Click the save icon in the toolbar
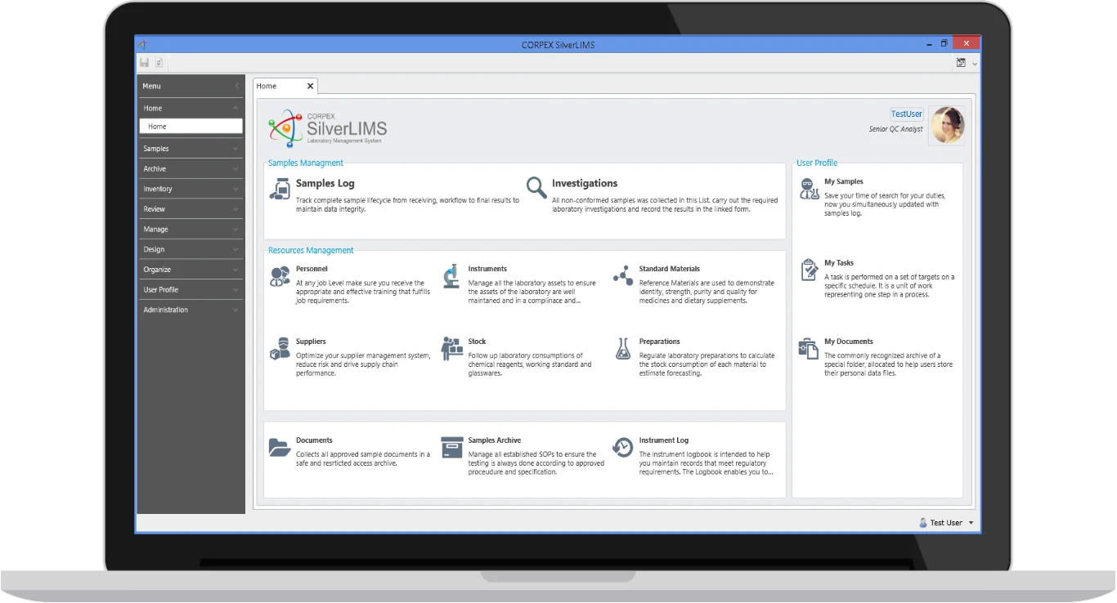The height and width of the screenshot is (603, 1117). click(145, 63)
